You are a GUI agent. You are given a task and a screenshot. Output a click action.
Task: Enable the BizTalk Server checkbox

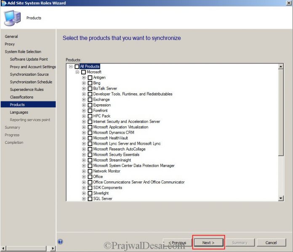click(x=90, y=88)
